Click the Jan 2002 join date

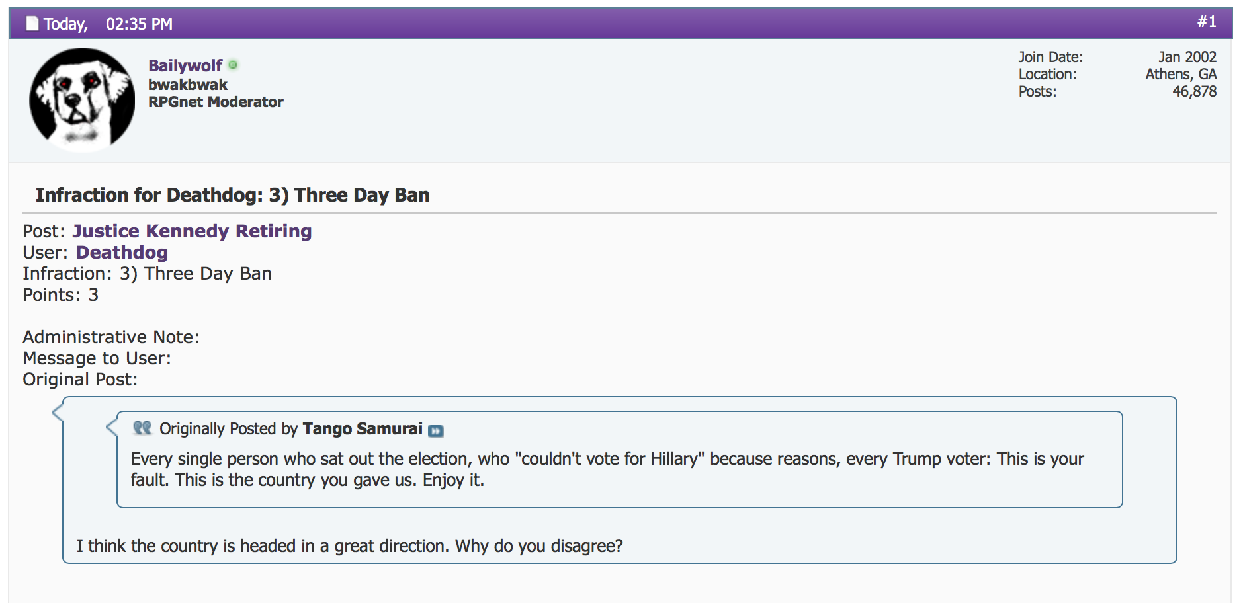tap(1187, 57)
